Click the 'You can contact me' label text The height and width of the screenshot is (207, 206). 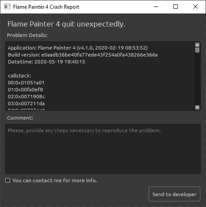click(55, 180)
